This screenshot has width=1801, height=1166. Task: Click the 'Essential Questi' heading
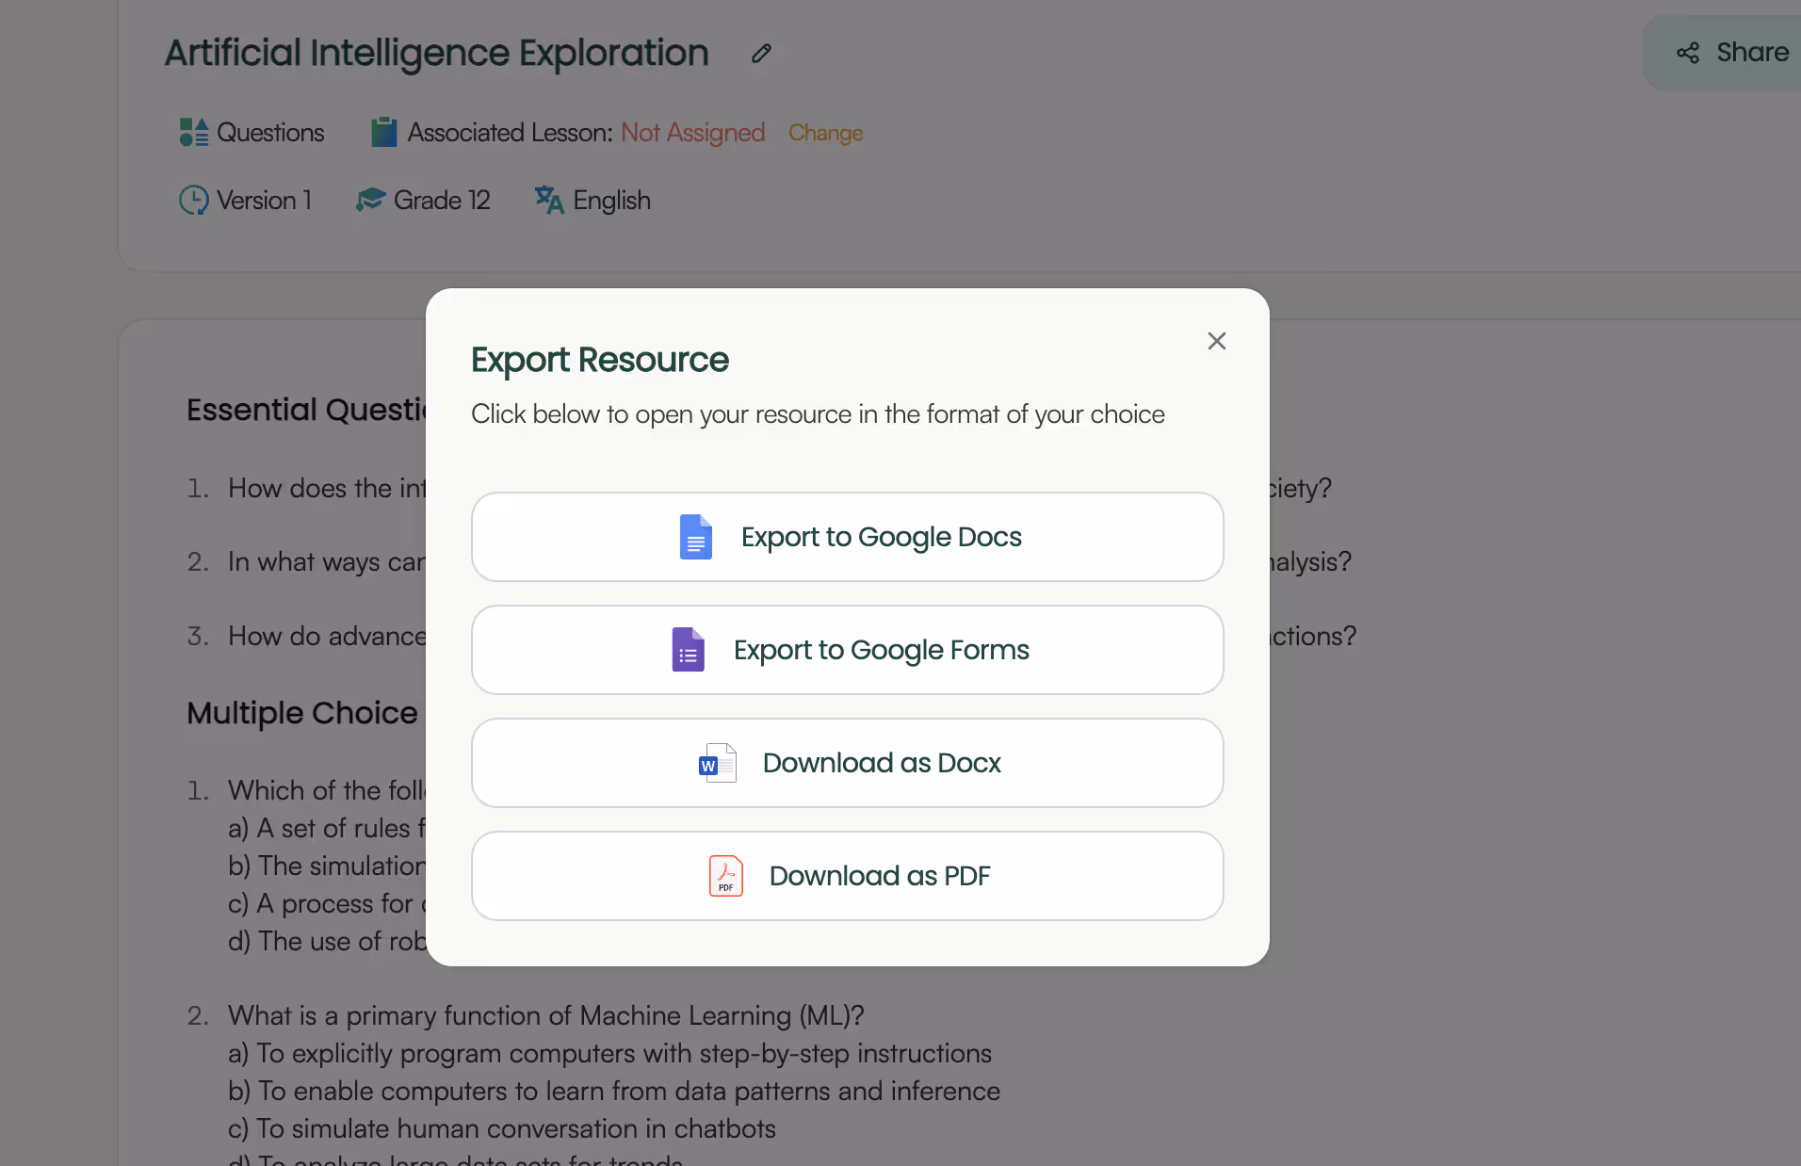coord(306,410)
